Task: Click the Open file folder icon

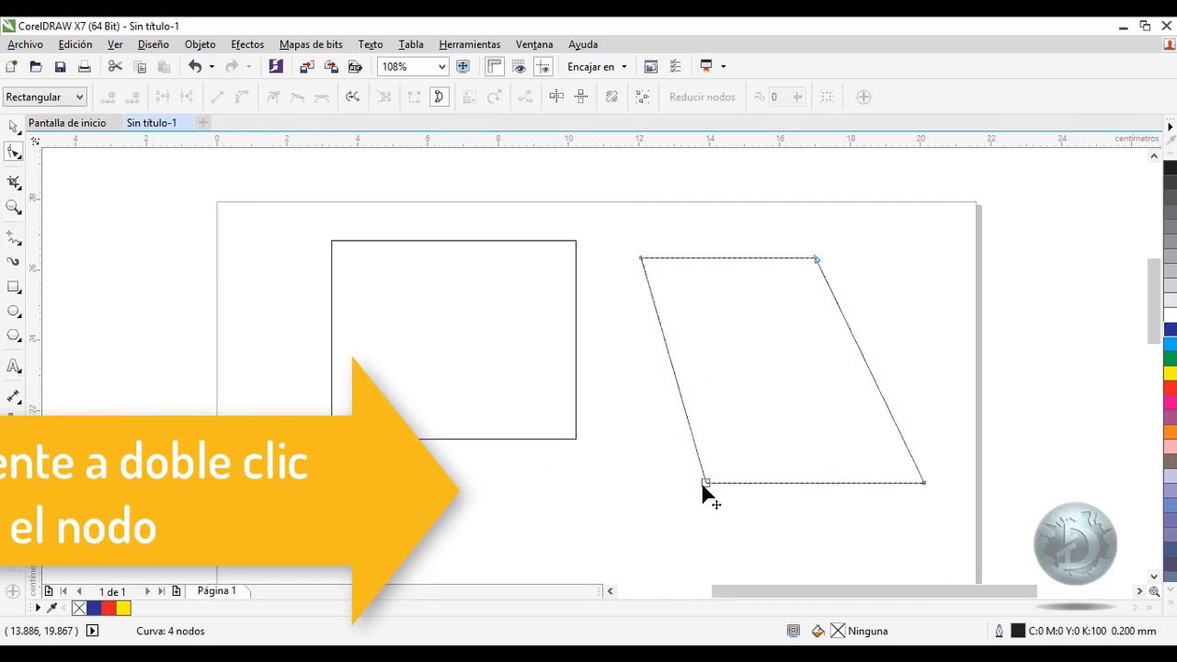Action: (36, 66)
